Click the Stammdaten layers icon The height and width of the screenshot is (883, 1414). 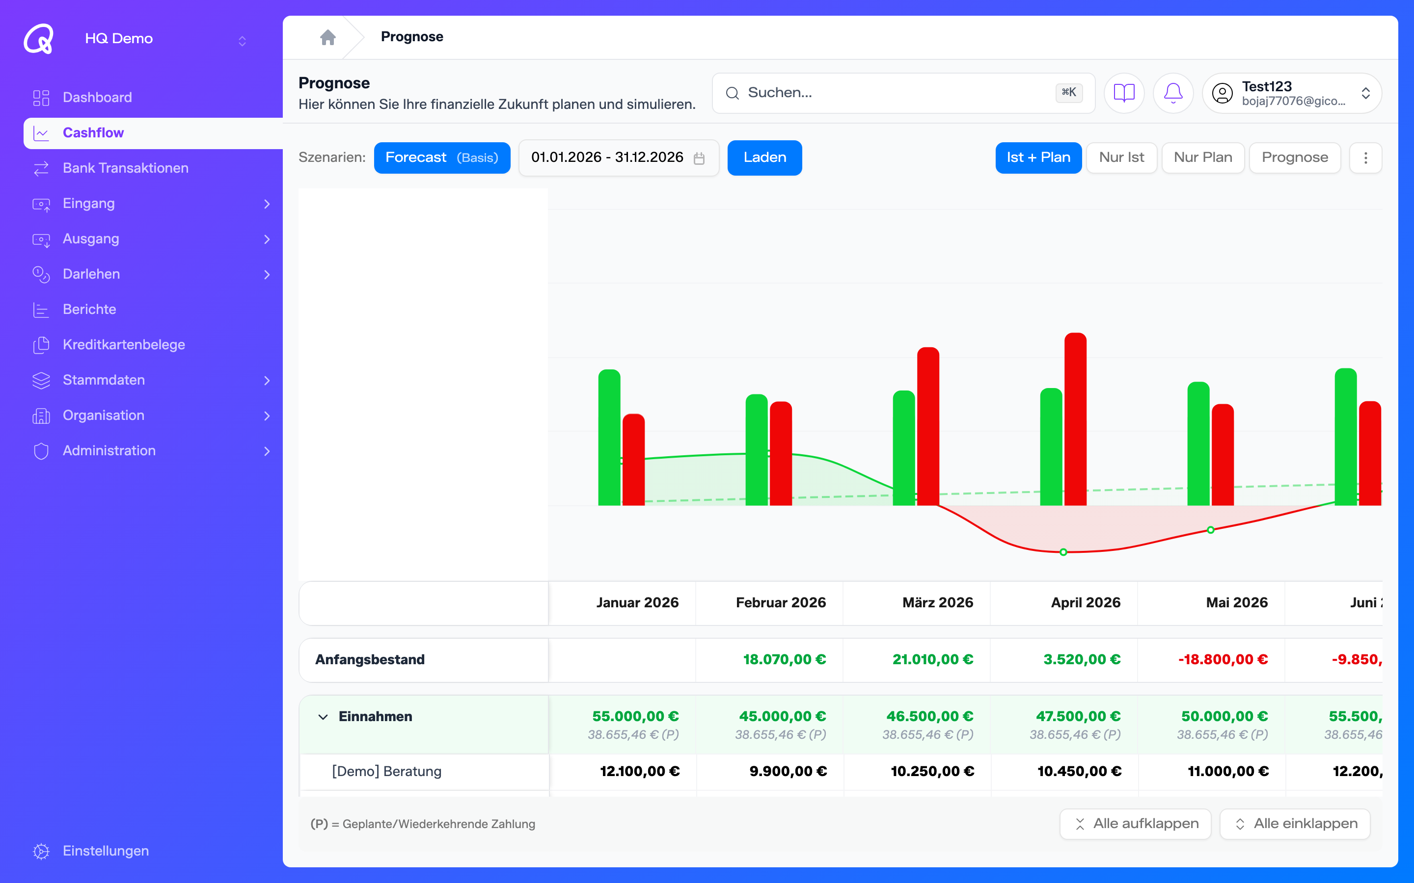pos(41,380)
